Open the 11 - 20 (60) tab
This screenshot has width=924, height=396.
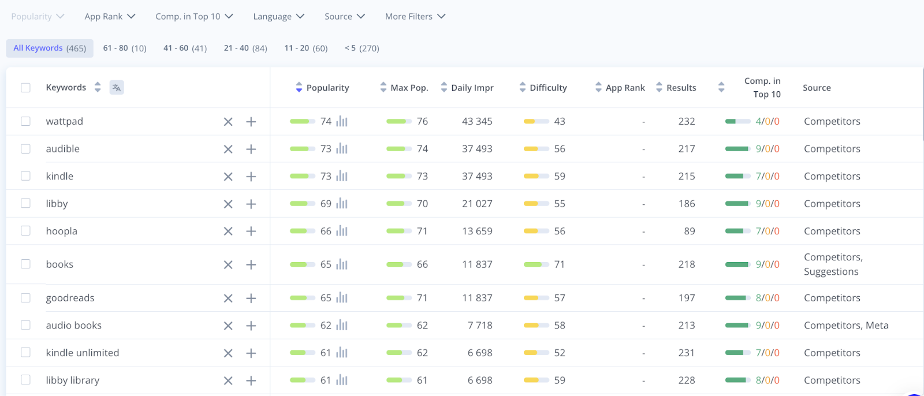(x=306, y=48)
